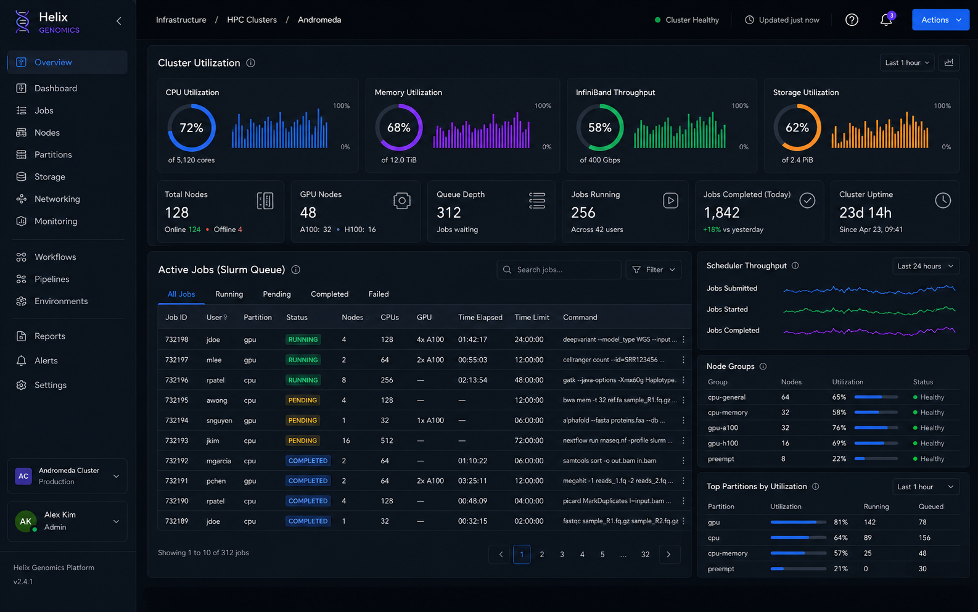This screenshot has width=978, height=612.
Task: Go to page 5 of jobs
Action: 602,555
